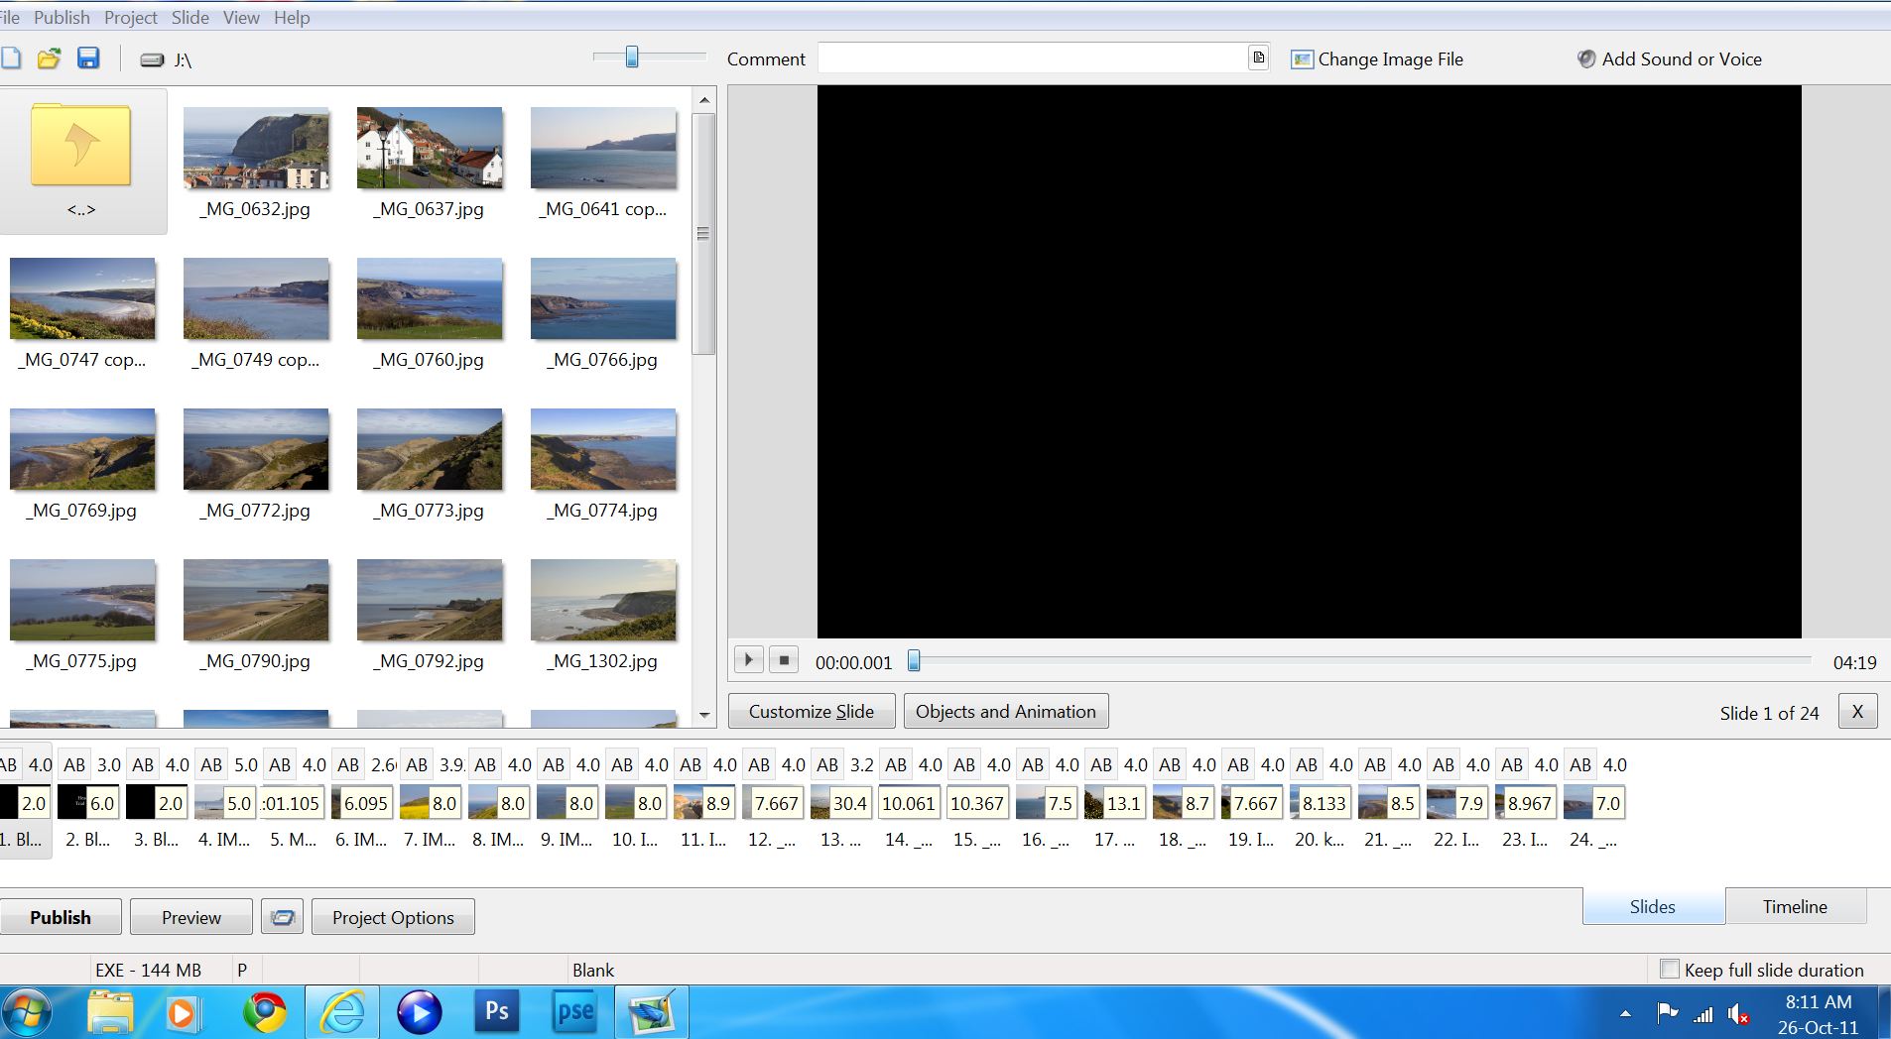Image resolution: width=1891 pixels, height=1039 pixels.
Task: Click inside the Comment input field
Action: 1032,58
